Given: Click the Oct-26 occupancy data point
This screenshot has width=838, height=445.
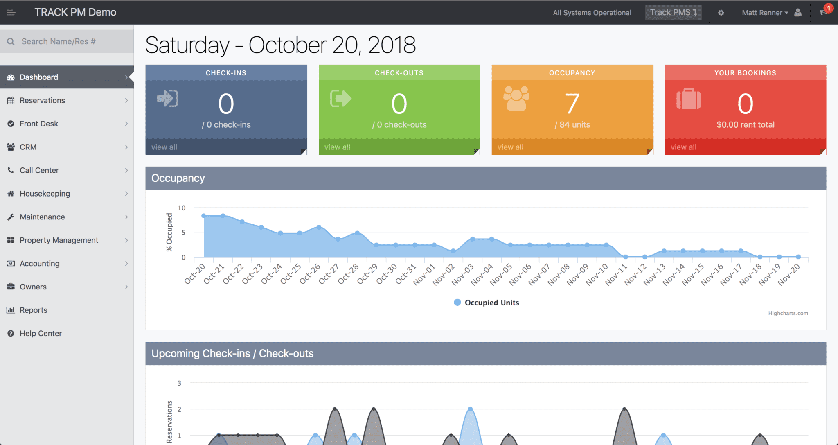Looking at the screenshot, I should tap(319, 227).
